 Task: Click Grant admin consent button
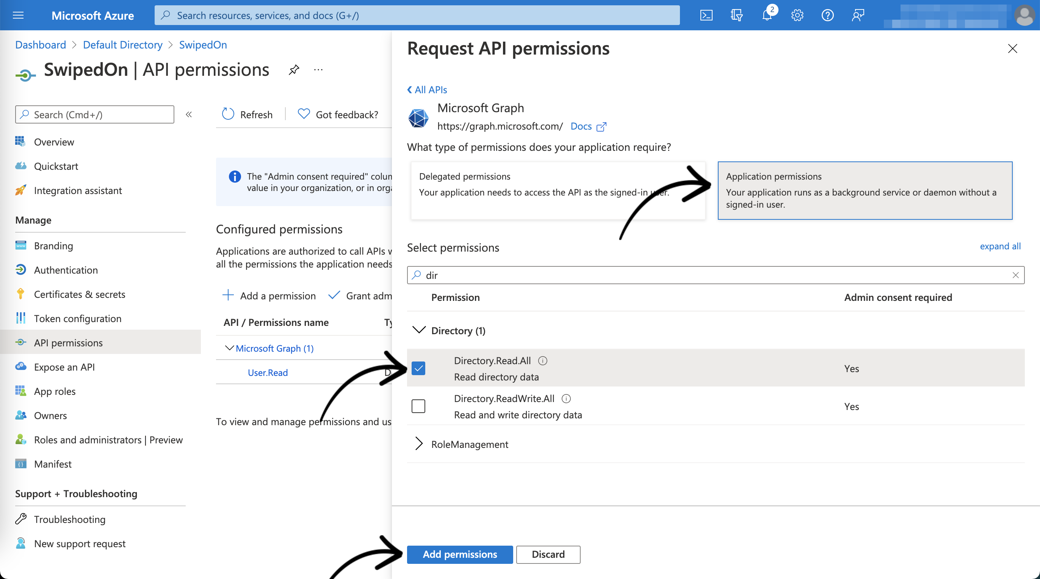tap(360, 295)
